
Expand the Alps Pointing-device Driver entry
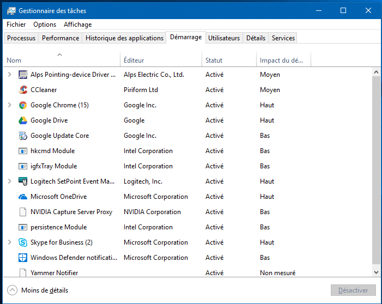(10, 75)
